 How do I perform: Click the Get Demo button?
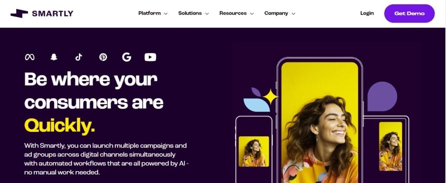(409, 13)
